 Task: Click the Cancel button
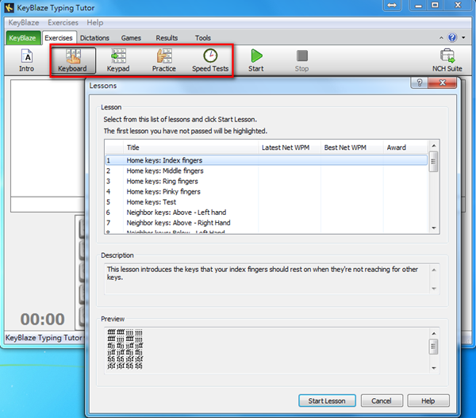(382, 401)
